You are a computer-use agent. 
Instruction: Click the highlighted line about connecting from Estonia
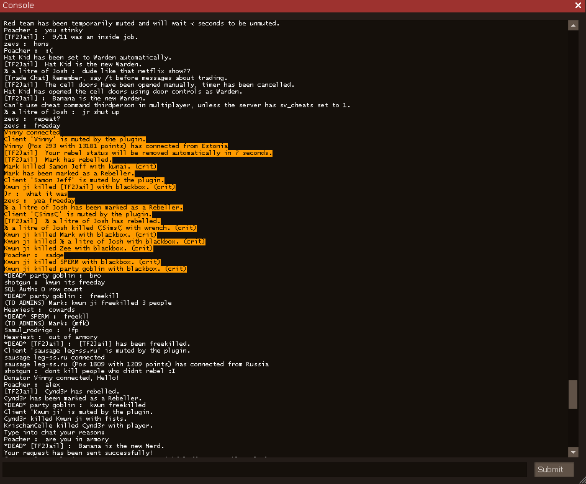[x=115, y=146]
